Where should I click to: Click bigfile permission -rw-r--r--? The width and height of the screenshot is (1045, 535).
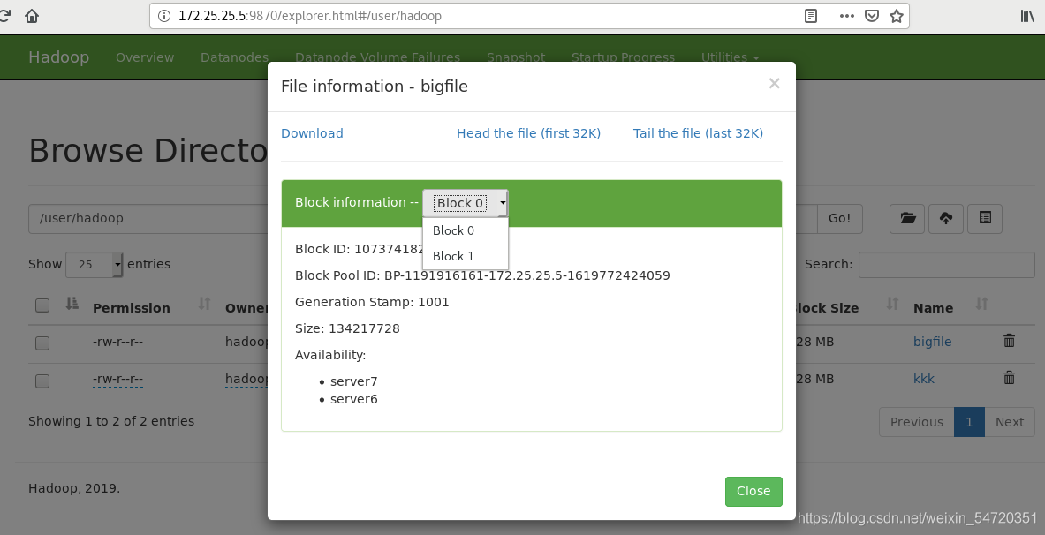tap(118, 343)
